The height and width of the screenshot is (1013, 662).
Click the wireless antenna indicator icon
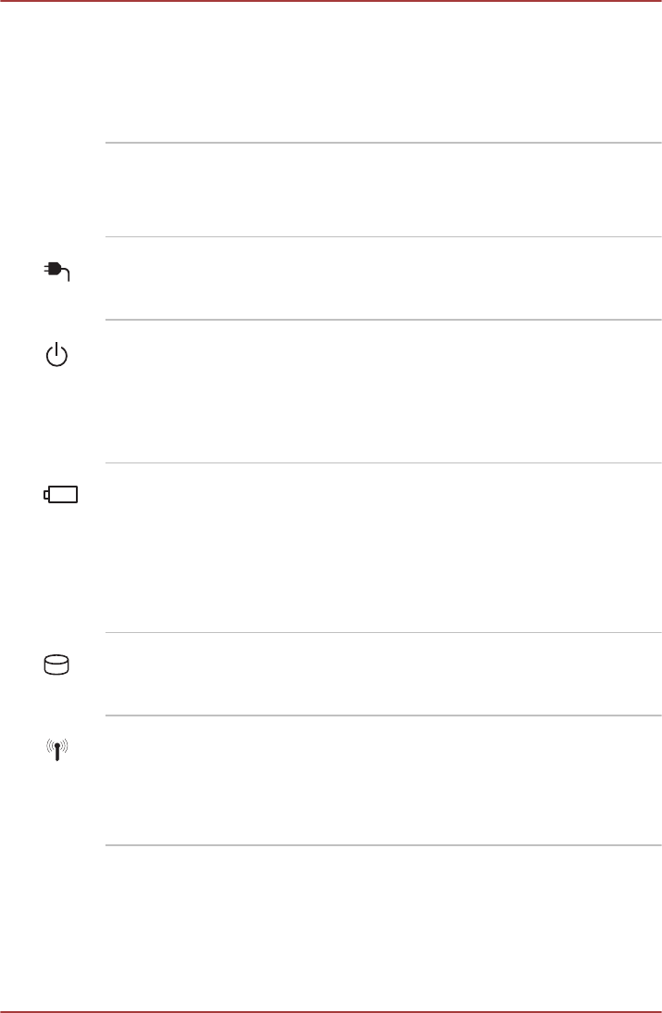[x=57, y=748]
